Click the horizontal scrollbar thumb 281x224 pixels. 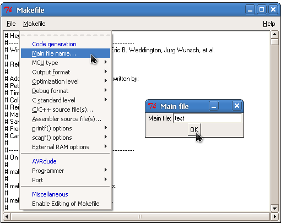140,217
